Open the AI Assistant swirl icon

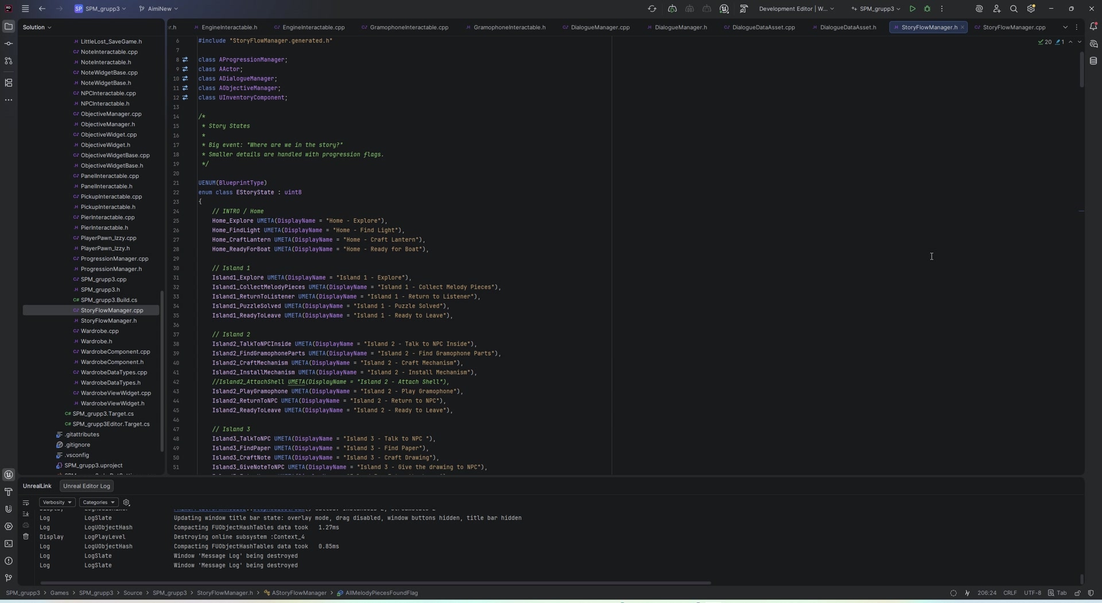979,9
